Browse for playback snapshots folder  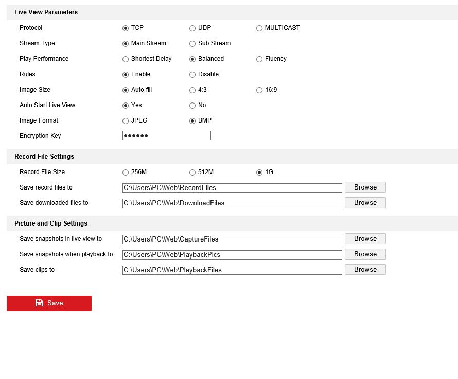(365, 254)
